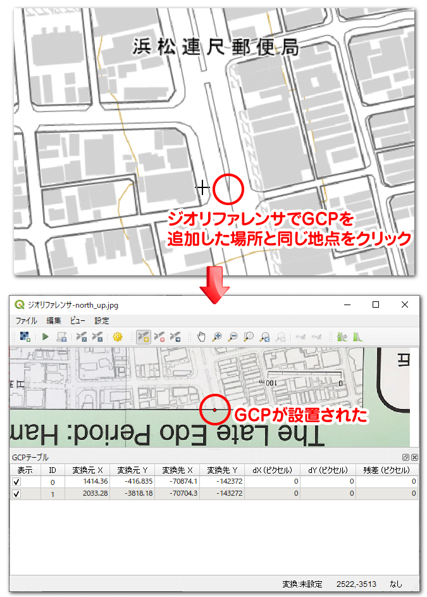Viewport: 427px width, 597px height.
Task: Start georeferencing with the green play icon
Action: [46, 337]
